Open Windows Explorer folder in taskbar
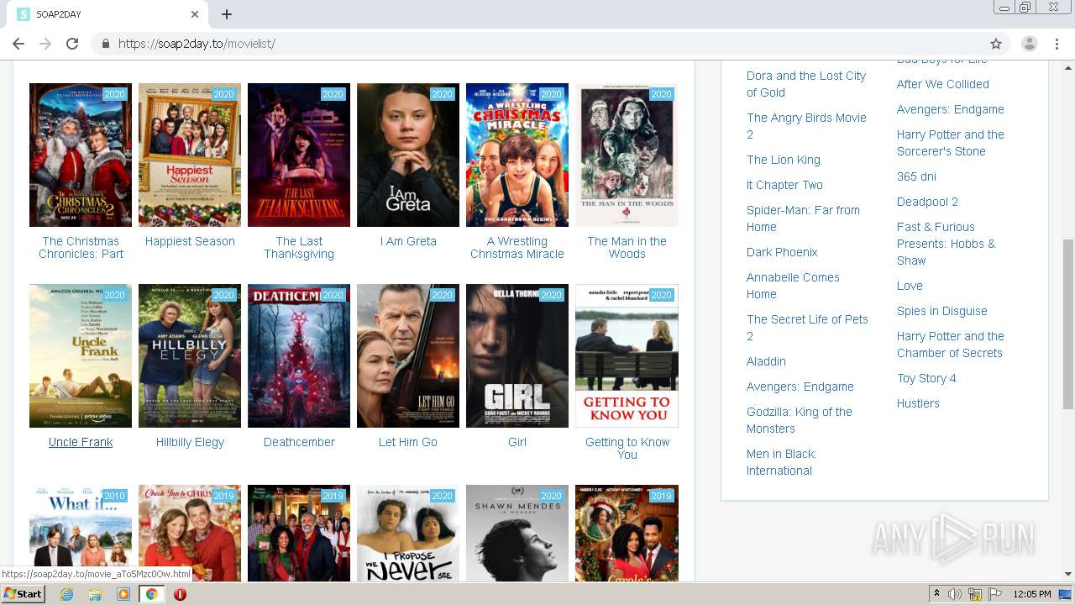 click(95, 594)
